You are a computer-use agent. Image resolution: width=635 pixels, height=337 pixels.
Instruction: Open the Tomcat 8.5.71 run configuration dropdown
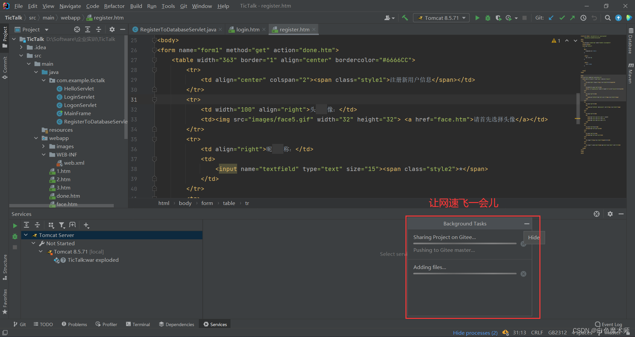point(442,18)
